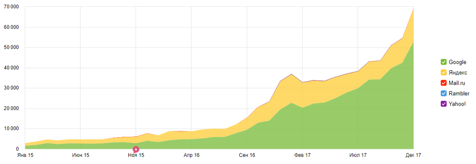Disable the red Mail.ru checkbox
The width and height of the screenshot is (476, 164).
[443, 83]
